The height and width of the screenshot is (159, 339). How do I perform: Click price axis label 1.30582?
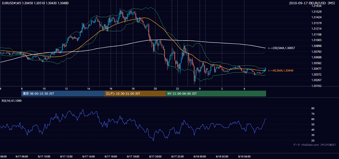coord(317,63)
